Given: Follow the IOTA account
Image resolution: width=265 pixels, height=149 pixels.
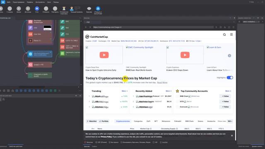Looking at the screenshot, I should click(225, 101).
